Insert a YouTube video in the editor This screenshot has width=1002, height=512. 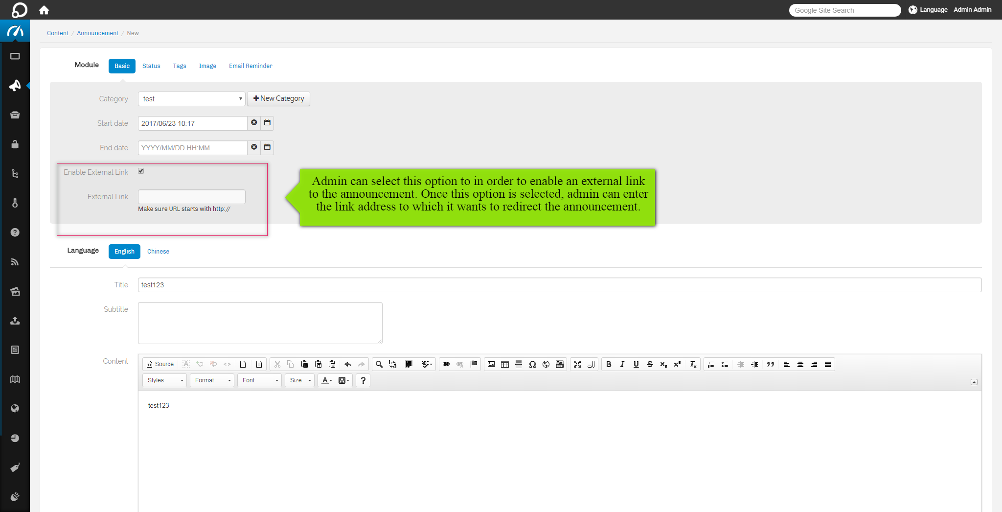point(560,364)
